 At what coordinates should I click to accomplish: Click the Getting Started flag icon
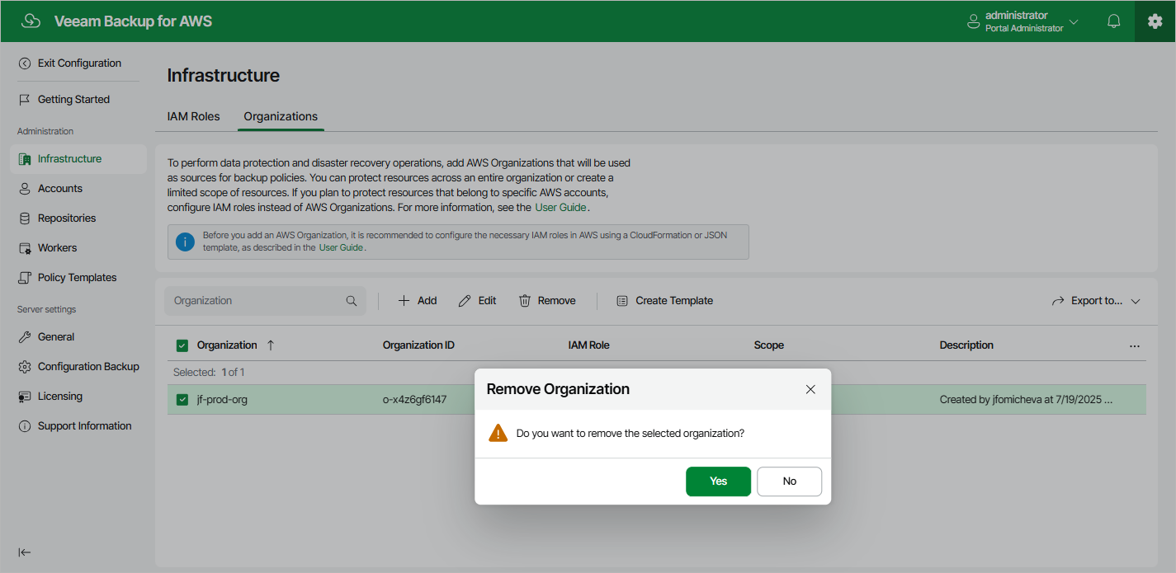coord(25,100)
